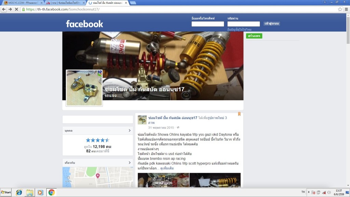The width and height of the screenshot is (350, 197).
Task: Switch to the second browser tab
Action: [64, 3]
